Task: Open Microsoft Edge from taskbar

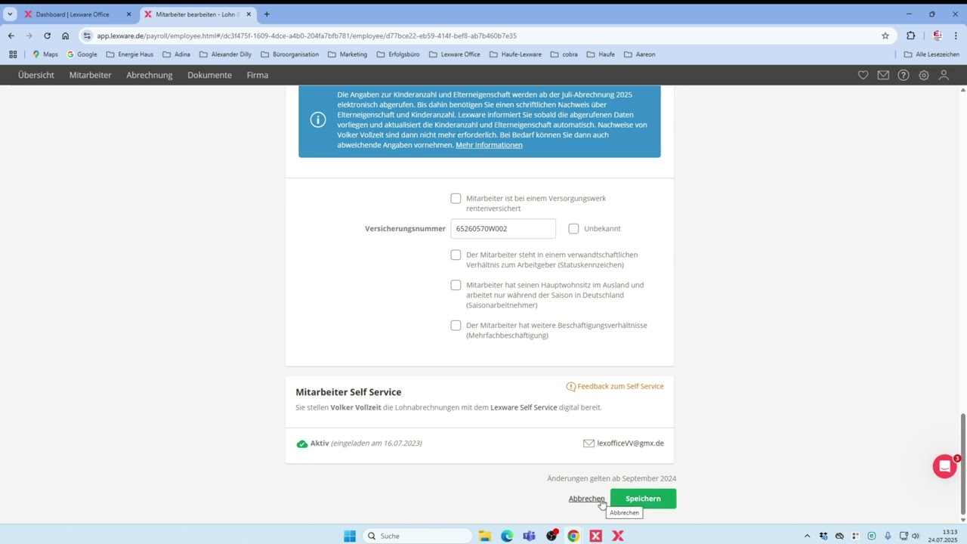Action: tap(507, 536)
